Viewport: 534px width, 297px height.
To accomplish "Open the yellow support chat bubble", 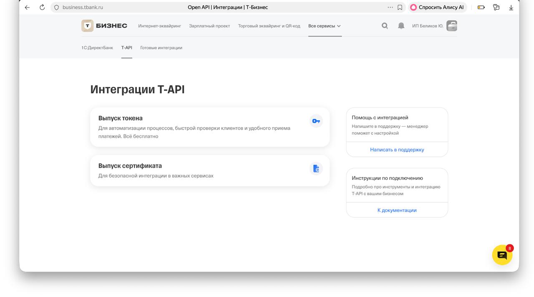I will (x=502, y=255).
